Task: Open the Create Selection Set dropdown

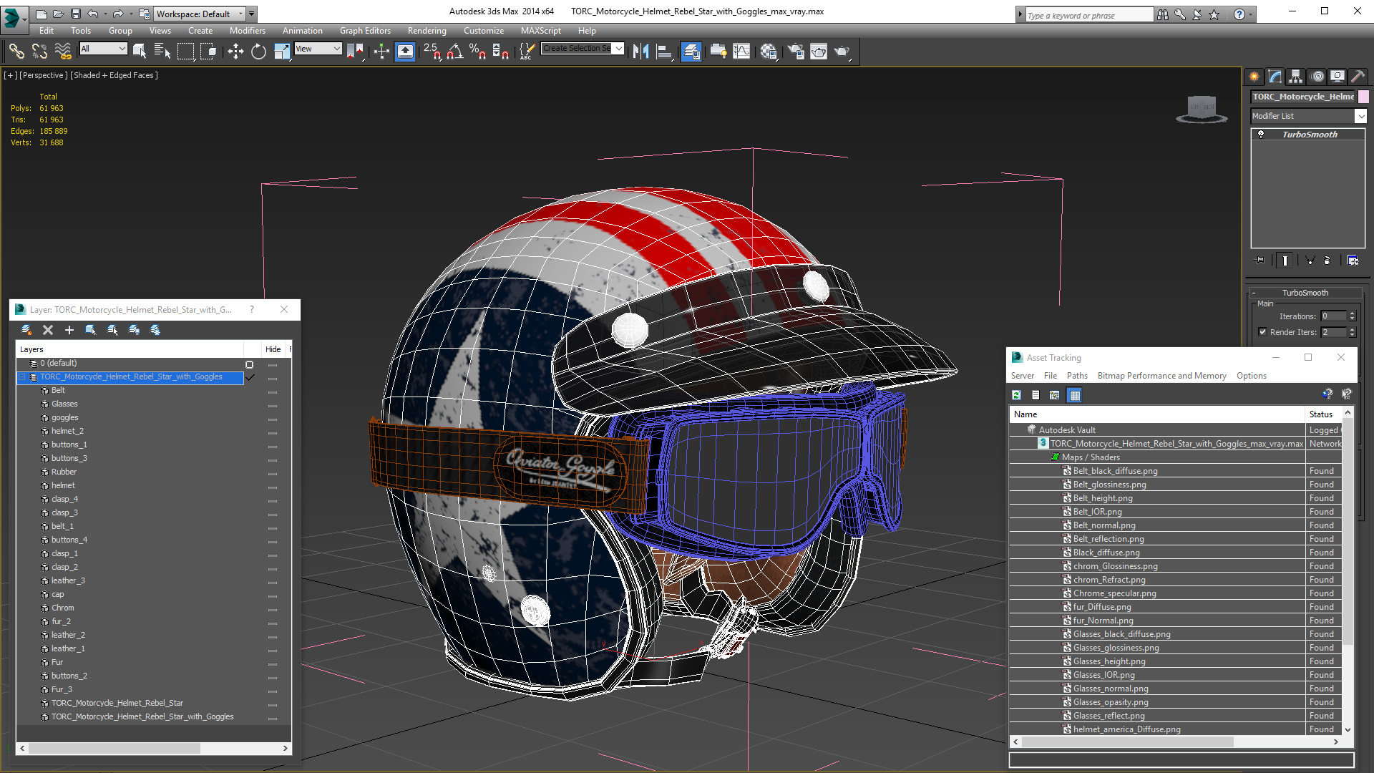Action: point(583,49)
